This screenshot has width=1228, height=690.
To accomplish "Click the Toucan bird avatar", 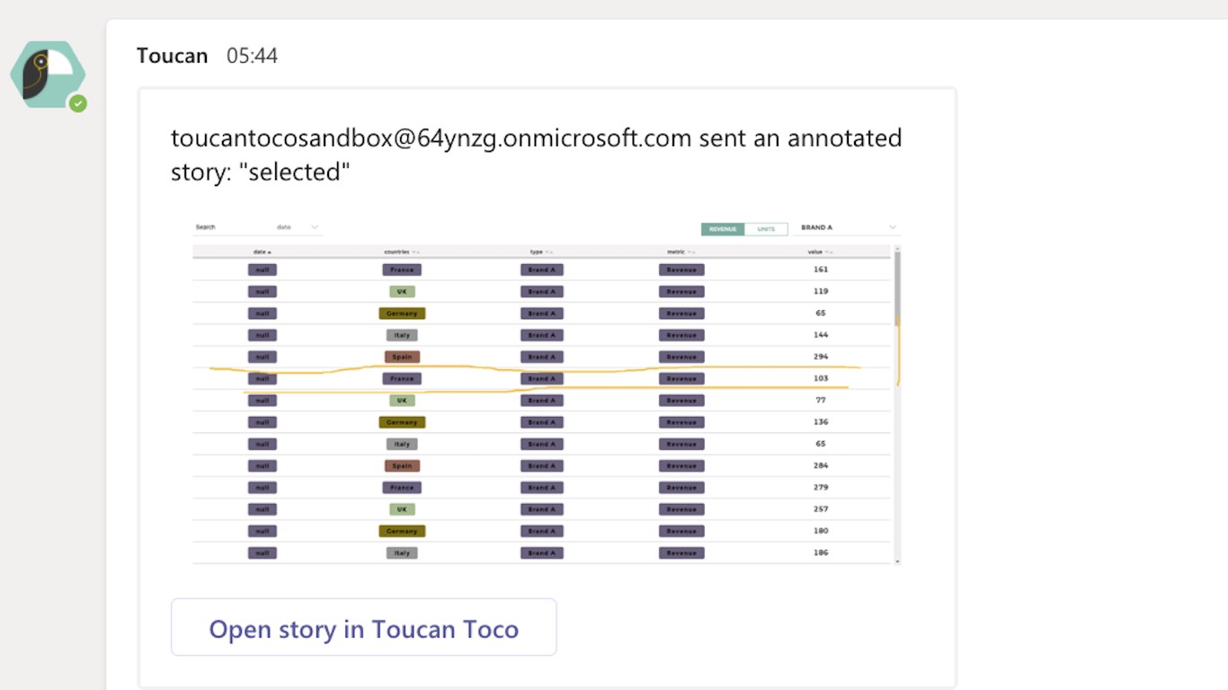I will (47, 74).
